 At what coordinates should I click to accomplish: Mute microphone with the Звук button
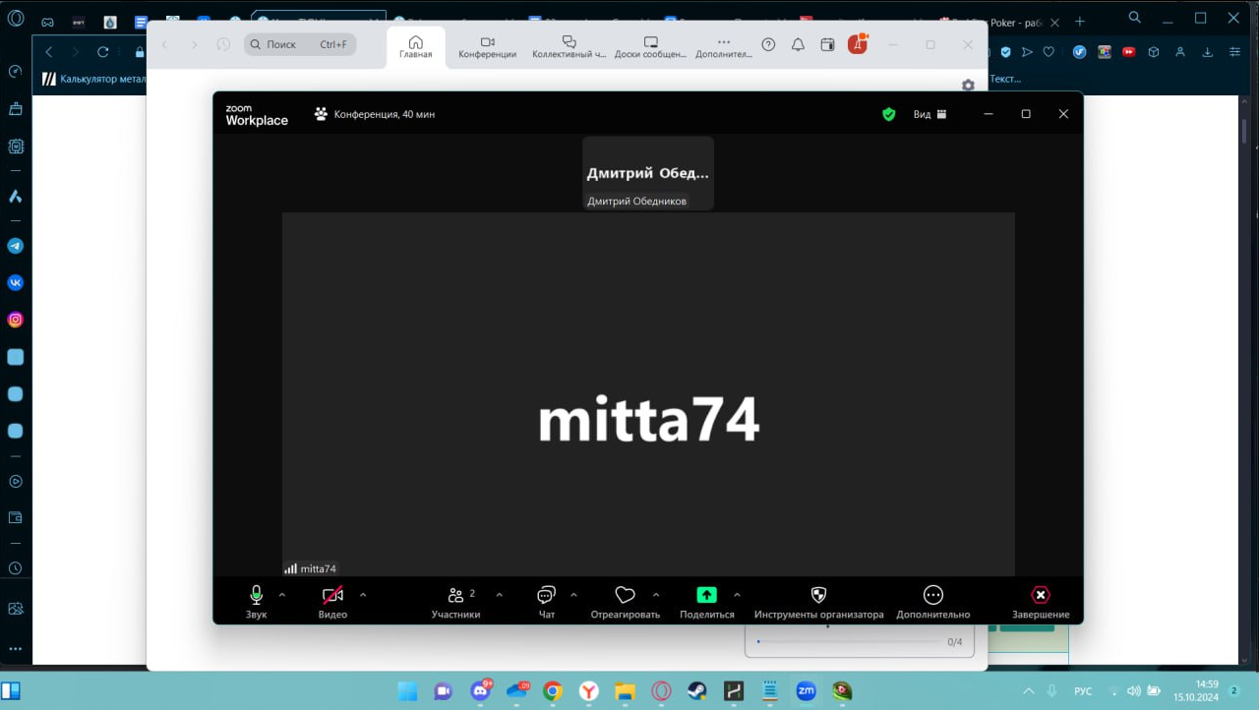[x=256, y=601]
